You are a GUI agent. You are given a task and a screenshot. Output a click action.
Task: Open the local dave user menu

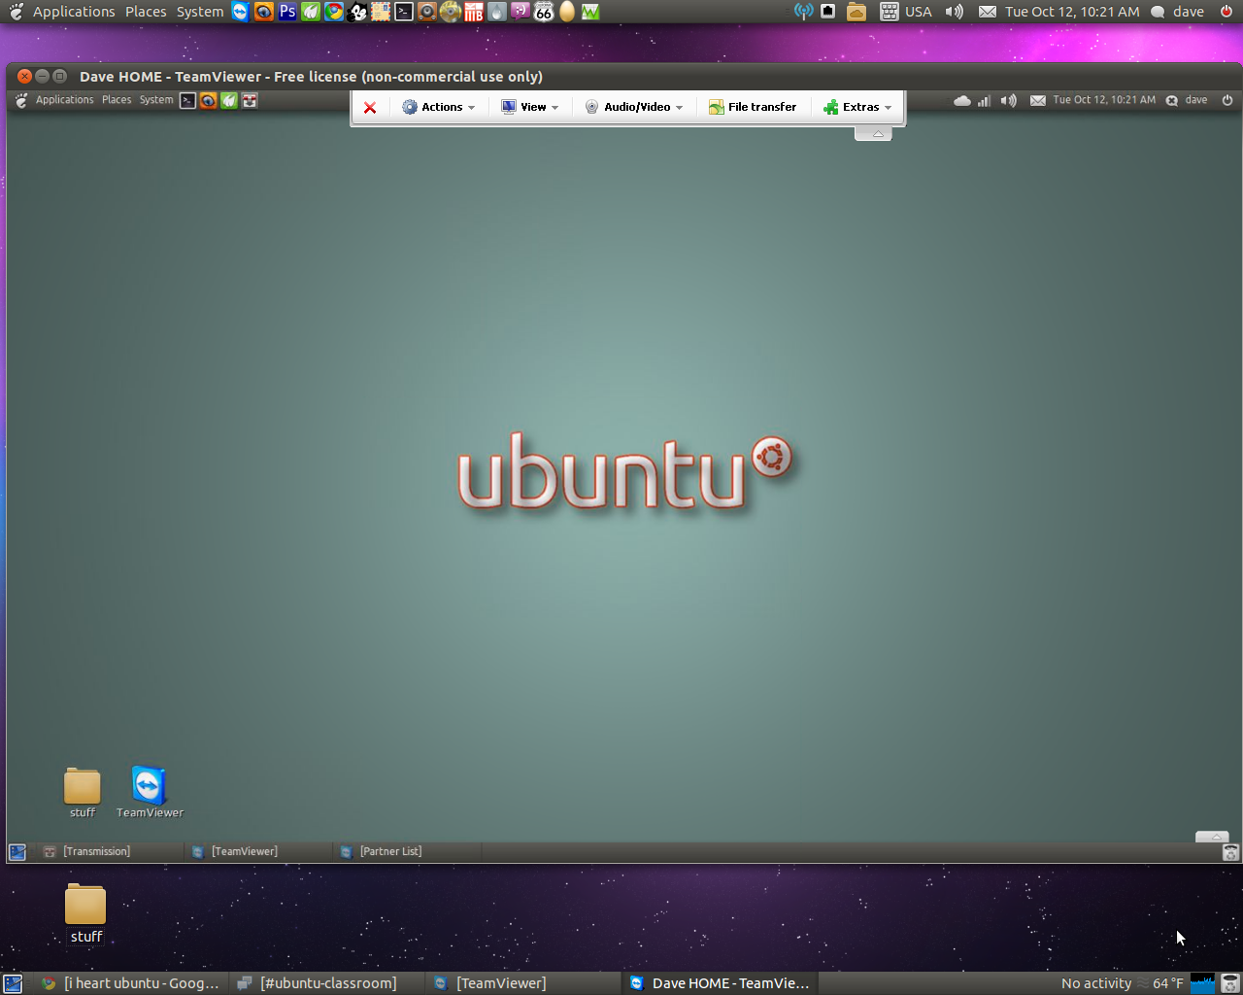pyautogui.click(x=1178, y=12)
